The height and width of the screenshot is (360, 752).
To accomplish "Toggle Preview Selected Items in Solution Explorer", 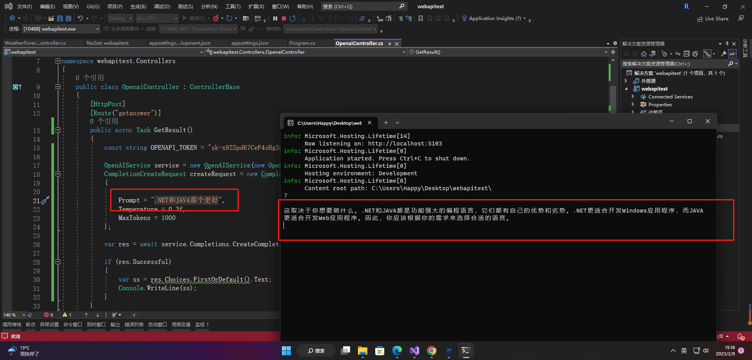I will (x=732, y=54).
